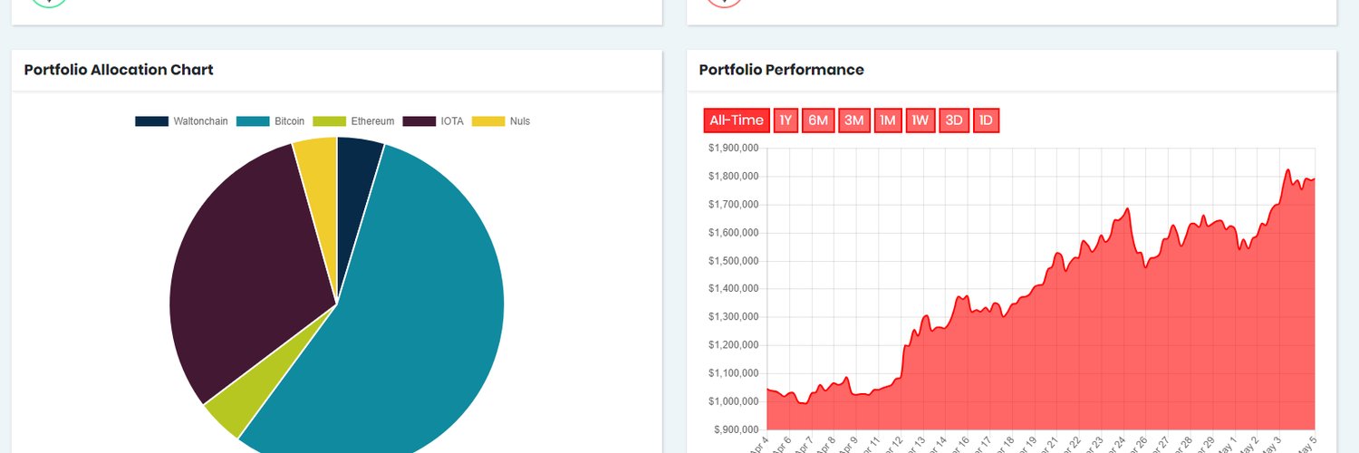Toggle Nuls legend swatch
This screenshot has height=453, width=1359.
(488, 121)
